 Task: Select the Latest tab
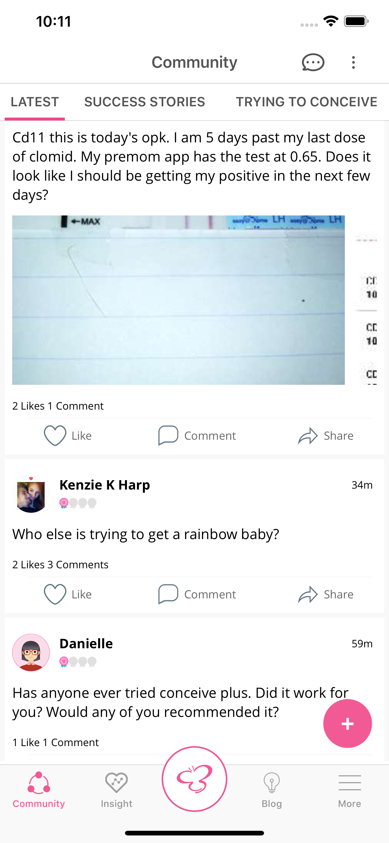pyautogui.click(x=35, y=102)
